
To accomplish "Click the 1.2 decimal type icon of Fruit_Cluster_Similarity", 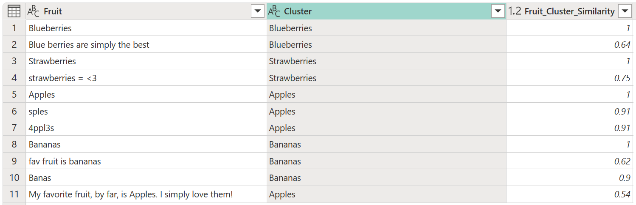I will click(x=515, y=11).
